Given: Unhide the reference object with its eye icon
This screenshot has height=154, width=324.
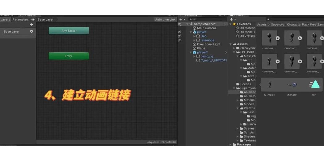Looking at the screenshot, I should point(179,40).
